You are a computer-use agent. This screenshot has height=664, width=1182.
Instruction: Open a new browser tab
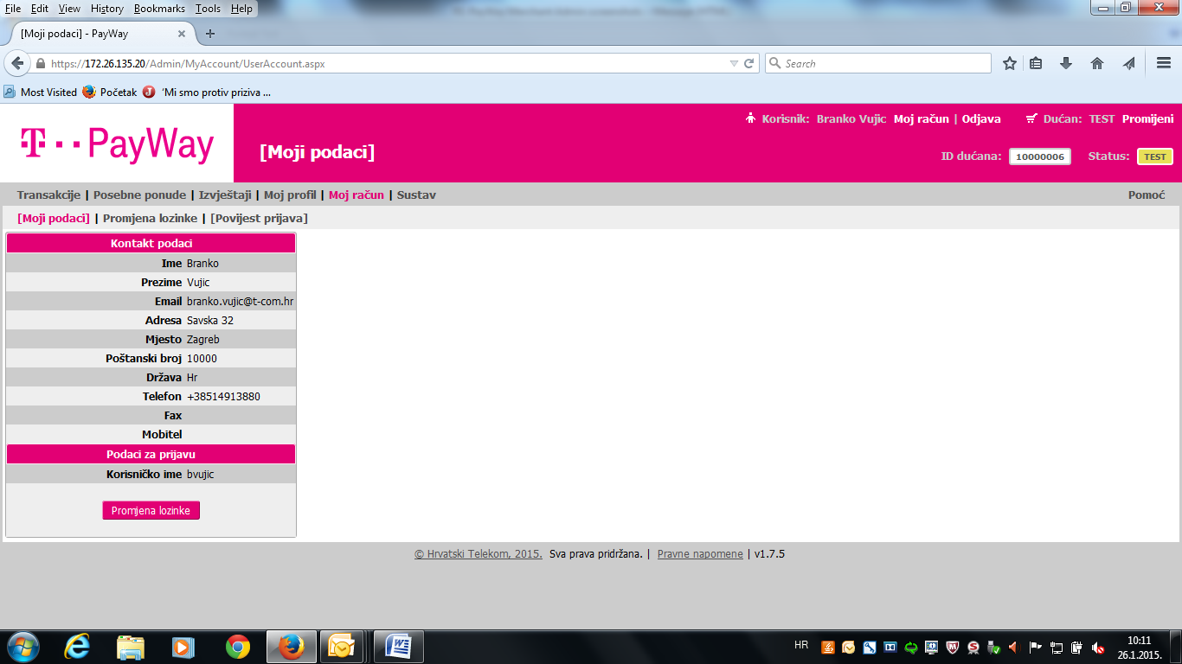pos(209,34)
